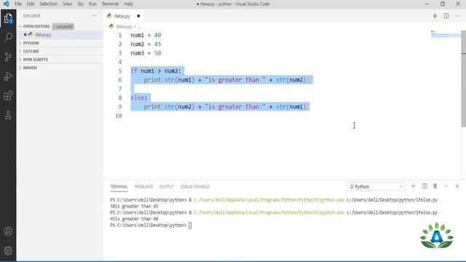Kill terminal with trash icon
466x262 pixels.
[435, 186]
